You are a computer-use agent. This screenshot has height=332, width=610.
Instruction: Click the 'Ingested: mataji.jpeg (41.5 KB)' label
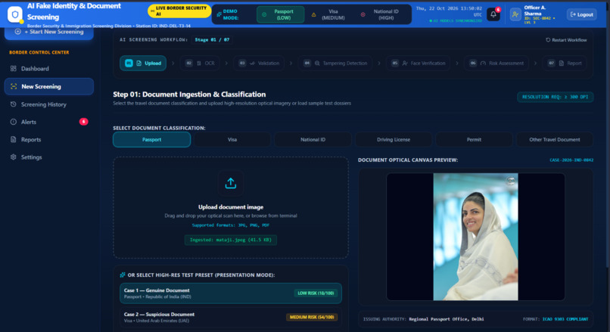click(x=231, y=240)
